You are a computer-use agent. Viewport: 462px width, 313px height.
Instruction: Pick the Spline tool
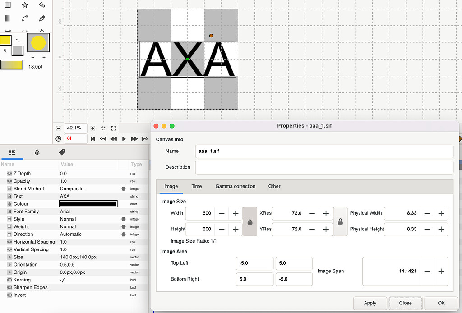click(x=24, y=18)
